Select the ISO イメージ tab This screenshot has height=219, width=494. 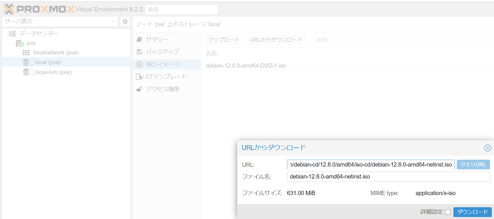coord(167,64)
